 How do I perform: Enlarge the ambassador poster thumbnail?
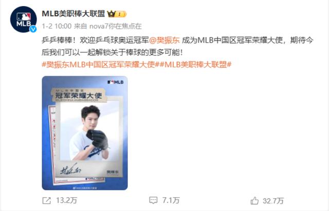click(x=85, y=133)
